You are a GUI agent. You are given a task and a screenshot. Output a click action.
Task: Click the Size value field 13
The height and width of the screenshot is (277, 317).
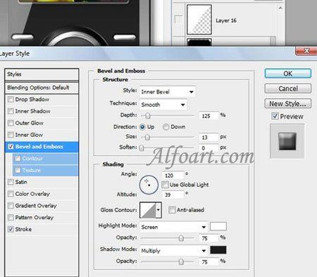click(209, 137)
